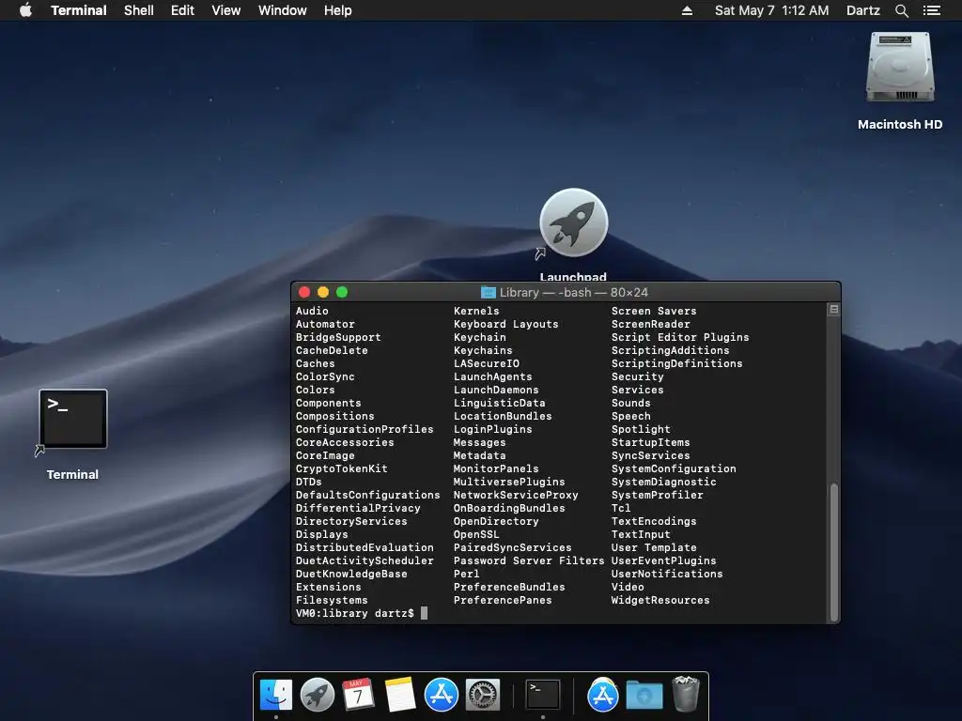Click the title 'Library — -bash — 80×24'

click(x=574, y=293)
